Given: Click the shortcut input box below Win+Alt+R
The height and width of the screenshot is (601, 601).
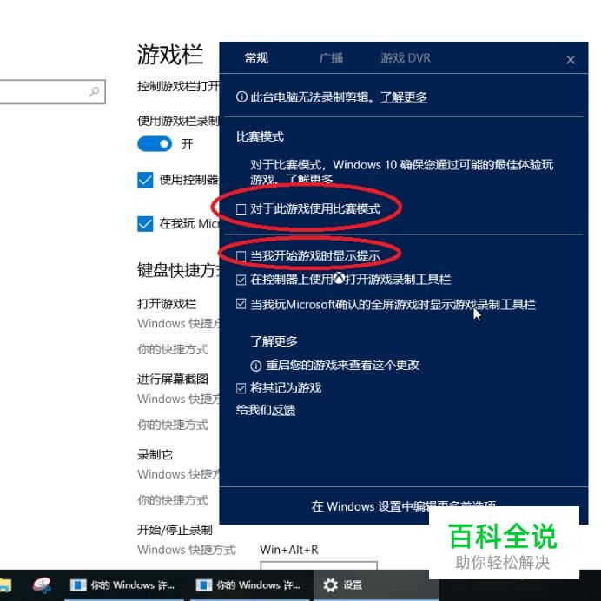Looking at the screenshot, I should 319,565.
